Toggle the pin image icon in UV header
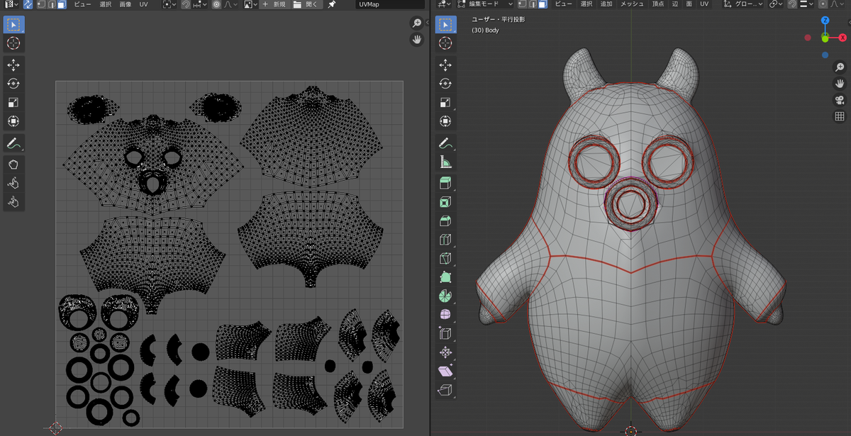Screen dimensions: 851x436 (x=332, y=4)
